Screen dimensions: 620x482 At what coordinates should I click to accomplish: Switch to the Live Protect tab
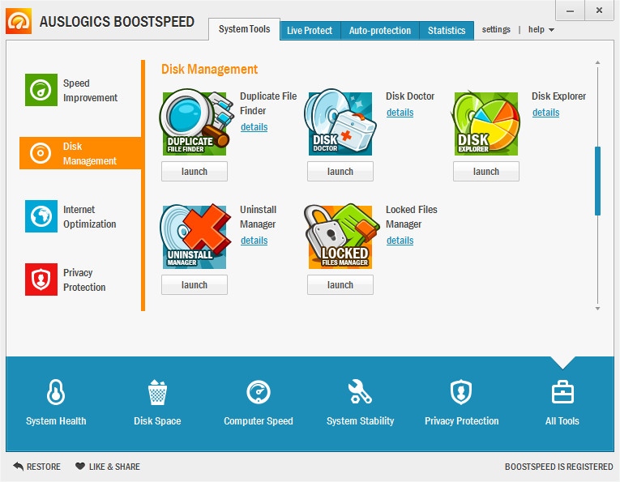pyautogui.click(x=310, y=31)
